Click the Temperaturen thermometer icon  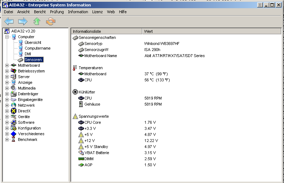click(x=75, y=68)
